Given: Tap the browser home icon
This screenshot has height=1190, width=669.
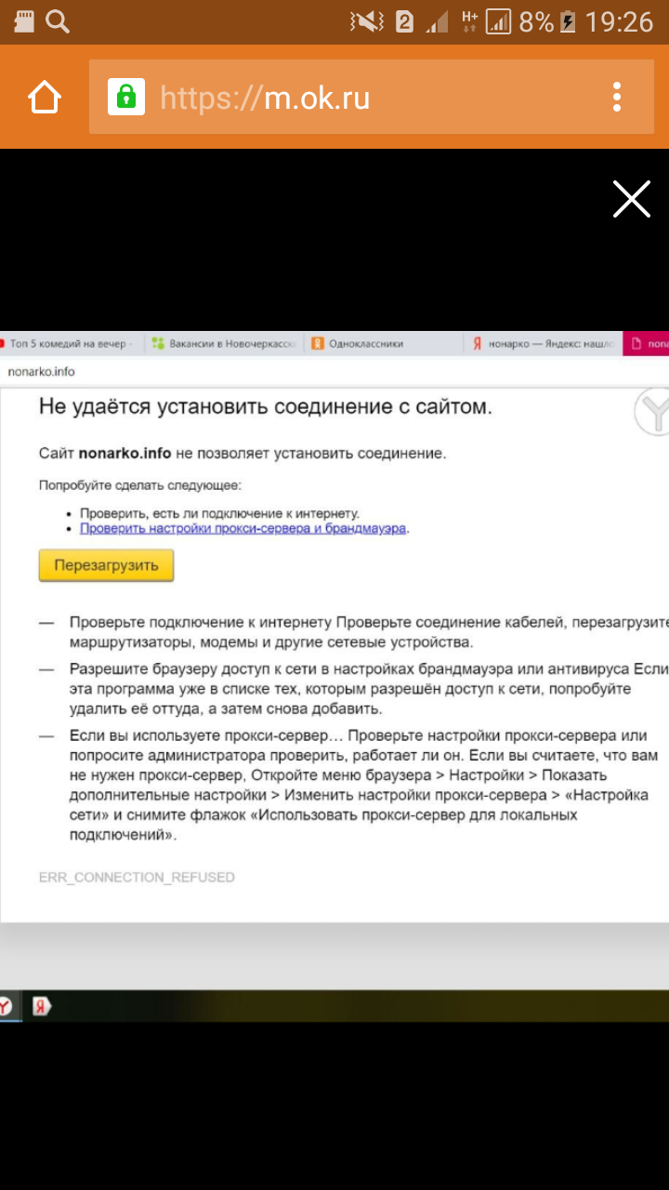Looking at the screenshot, I should click(45, 97).
